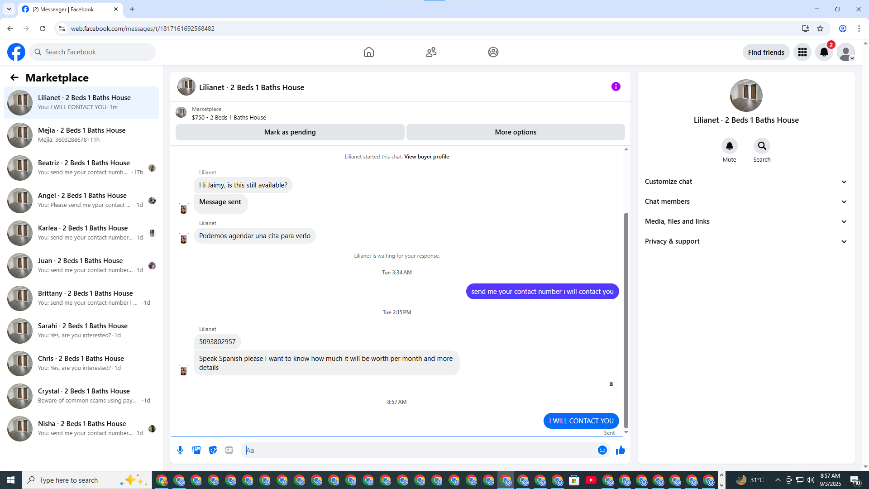Click the More options button
The width and height of the screenshot is (869, 489).
516,132
